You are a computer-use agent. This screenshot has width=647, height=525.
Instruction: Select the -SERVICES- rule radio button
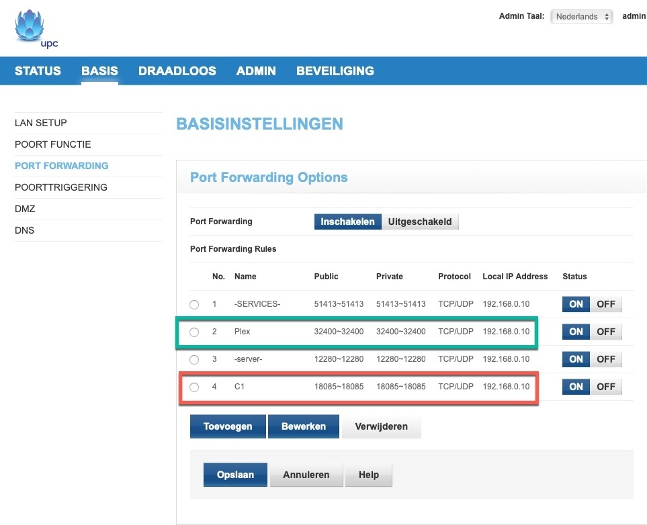coord(194,304)
